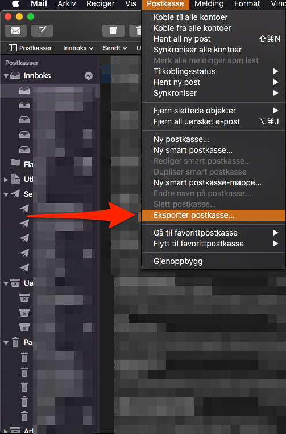
Task: Expand the Utkast drafts triangle
Action: coord(6,180)
